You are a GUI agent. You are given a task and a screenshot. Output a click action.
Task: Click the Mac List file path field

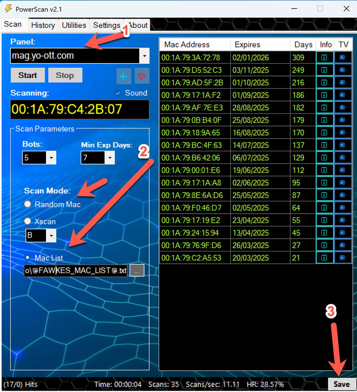click(75, 270)
